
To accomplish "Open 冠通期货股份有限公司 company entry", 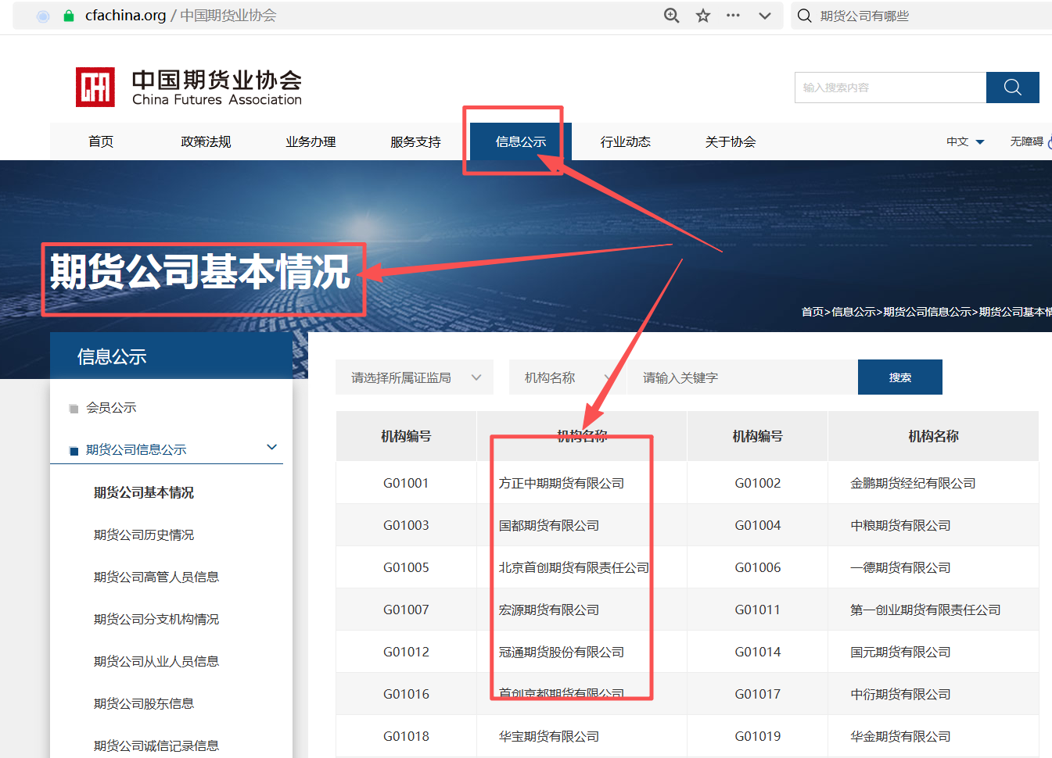I will [x=562, y=652].
